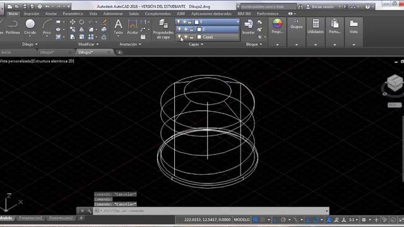404x227 pixels.
Task: Switch to the Dibujo1 document tab
Action: [x=47, y=52]
